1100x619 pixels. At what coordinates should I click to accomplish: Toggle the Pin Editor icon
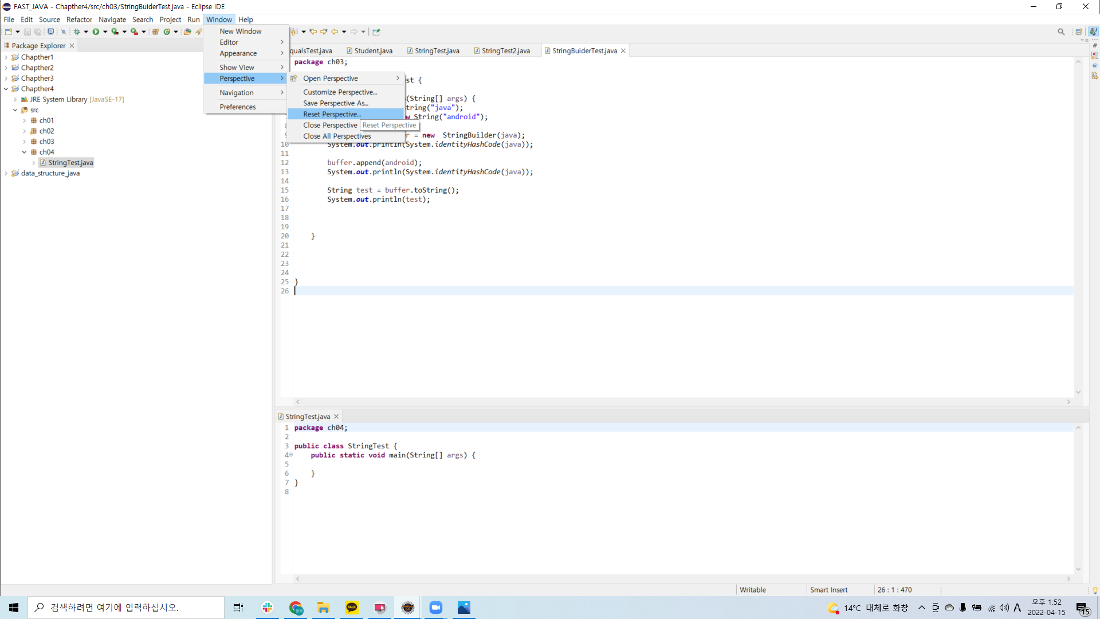coord(376,32)
